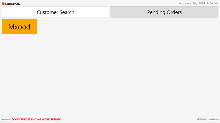Open the Main Menu
220x123 pixels.
click(x=213, y=119)
